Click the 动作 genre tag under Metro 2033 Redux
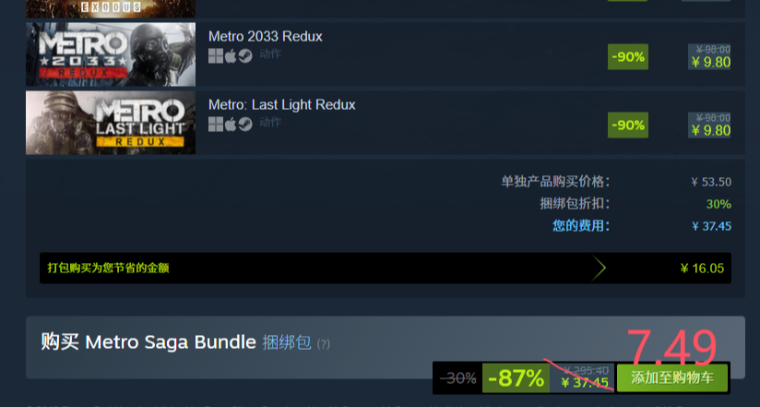 click(270, 54)
